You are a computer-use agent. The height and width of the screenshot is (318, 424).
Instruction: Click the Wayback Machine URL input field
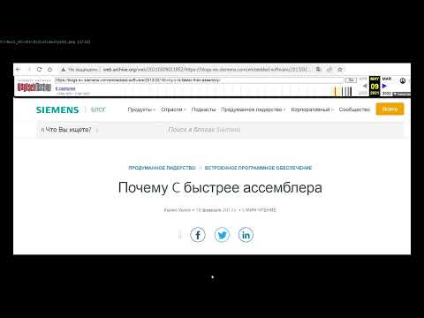point(200,80)
